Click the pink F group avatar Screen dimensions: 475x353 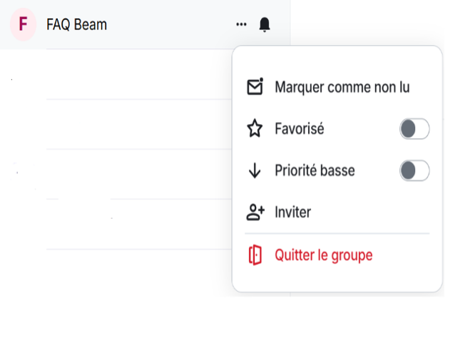[x=23, y=25]
